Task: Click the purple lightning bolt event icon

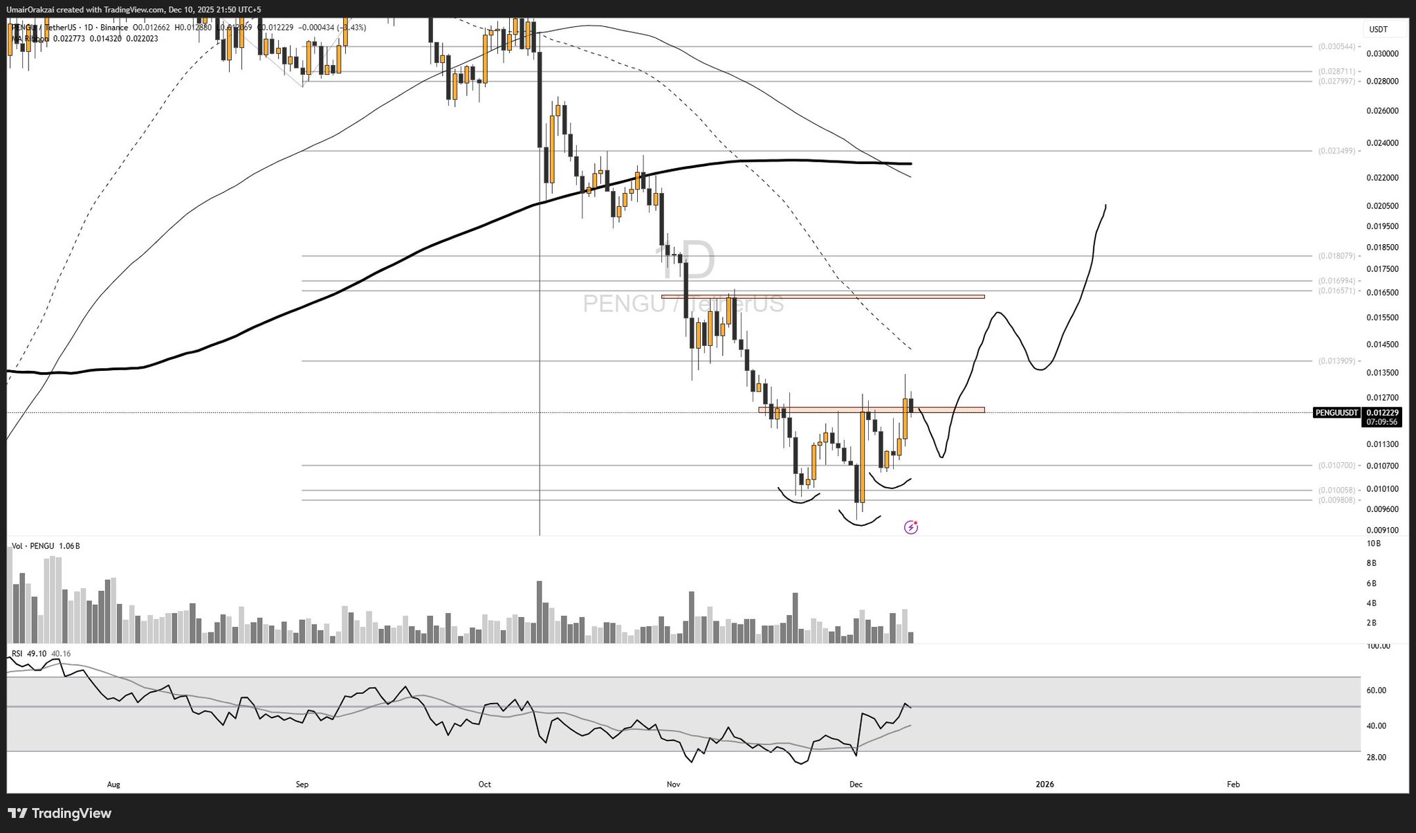Action: coord(911,528)
